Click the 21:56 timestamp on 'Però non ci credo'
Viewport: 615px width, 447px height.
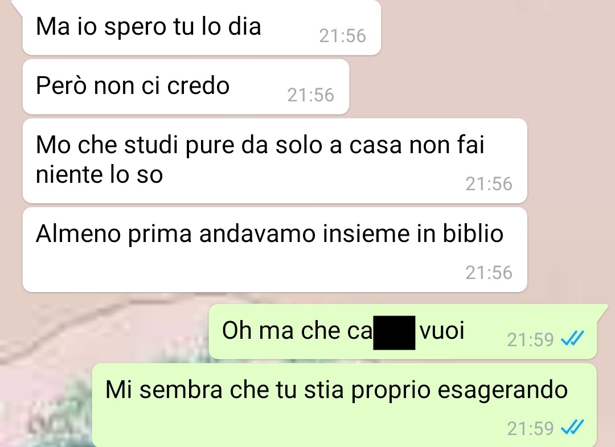coord(311,95)
